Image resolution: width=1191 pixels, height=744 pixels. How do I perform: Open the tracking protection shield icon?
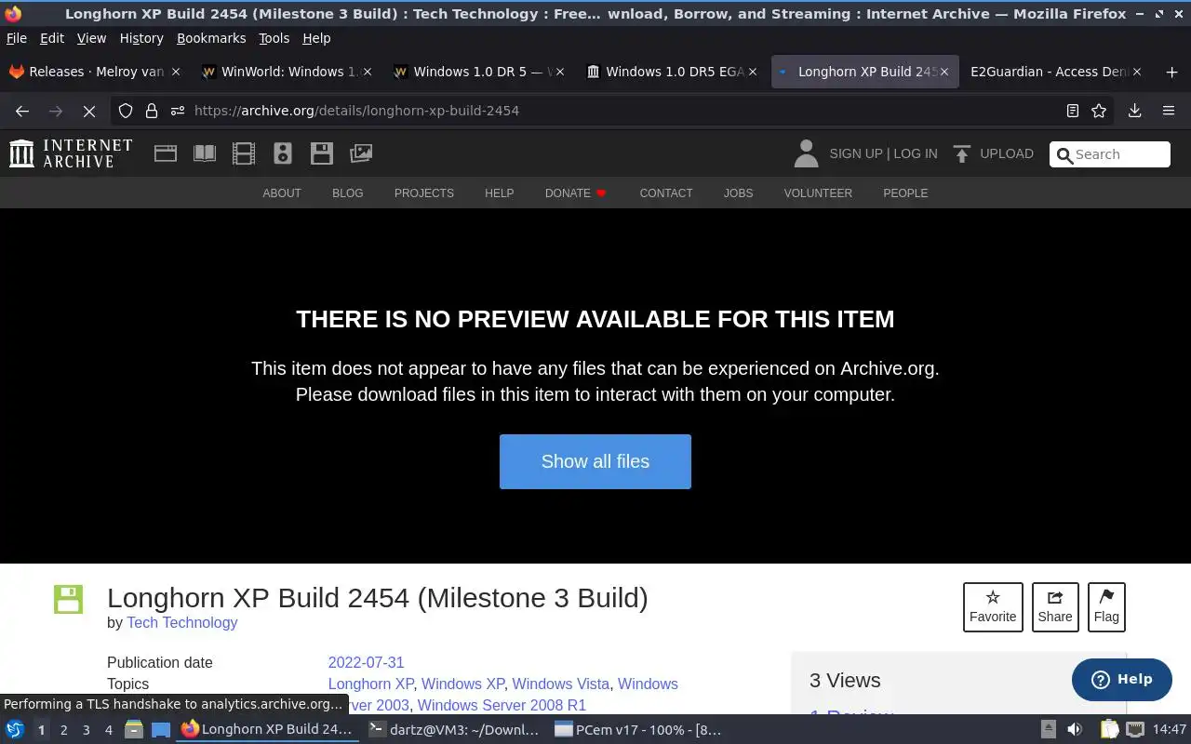coord(126,111)
